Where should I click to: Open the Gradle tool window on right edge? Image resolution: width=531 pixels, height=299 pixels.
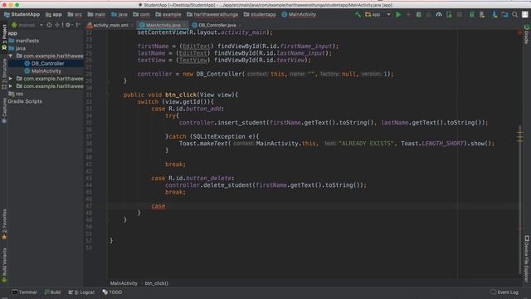[x=527, y=34]
